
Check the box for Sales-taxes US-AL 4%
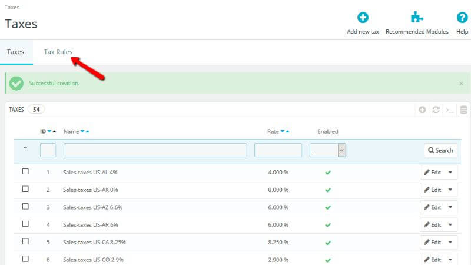coord(25,171)
